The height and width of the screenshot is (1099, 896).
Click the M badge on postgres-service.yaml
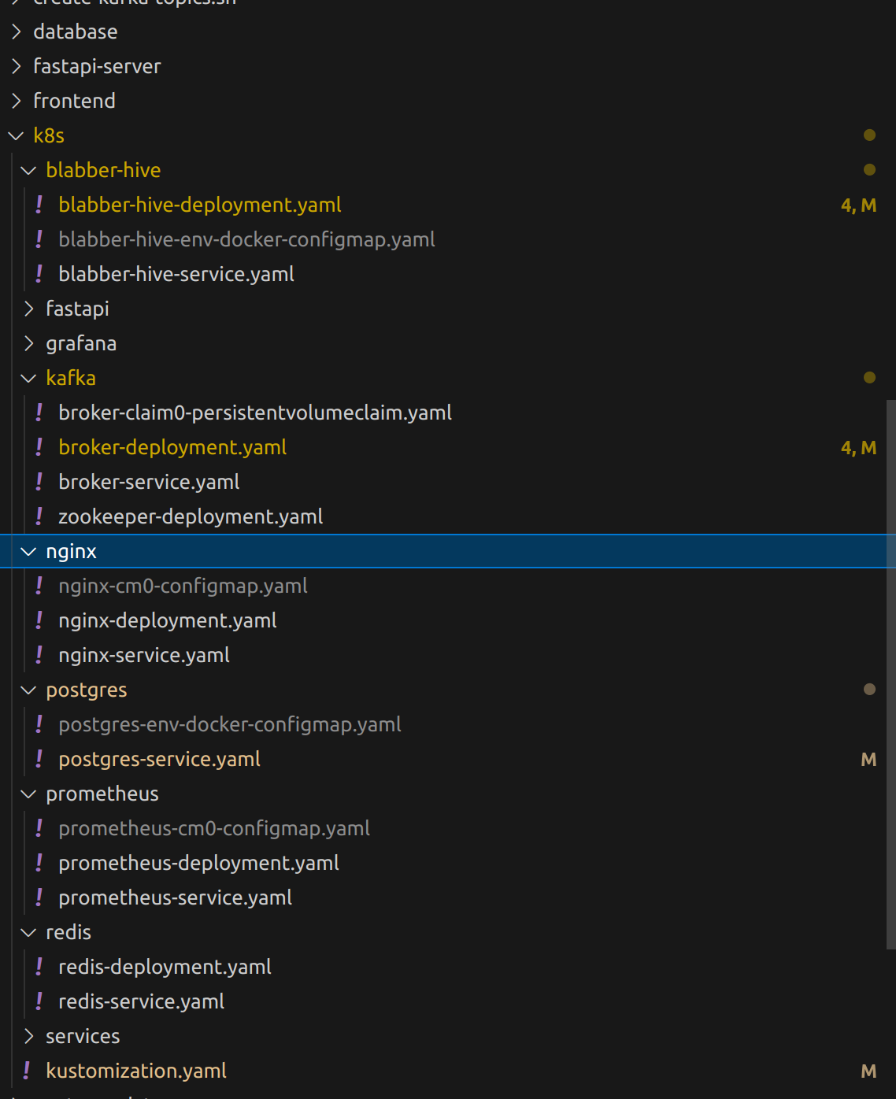868,759
